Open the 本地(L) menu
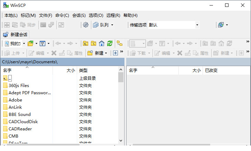This screenshot has width=251, height=151. (11, 15)
